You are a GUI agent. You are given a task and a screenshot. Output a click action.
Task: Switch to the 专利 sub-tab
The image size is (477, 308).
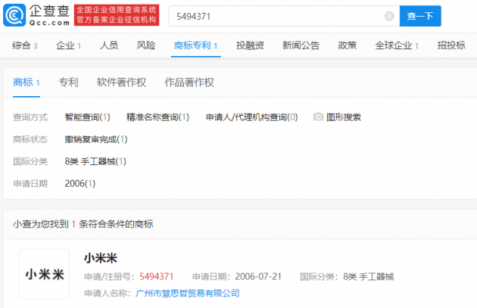(68, 82)
